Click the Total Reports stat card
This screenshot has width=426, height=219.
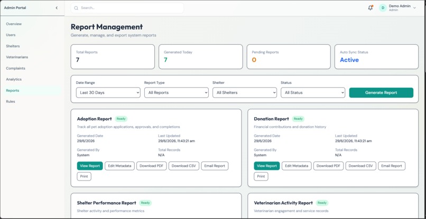(x=113, y=56)
